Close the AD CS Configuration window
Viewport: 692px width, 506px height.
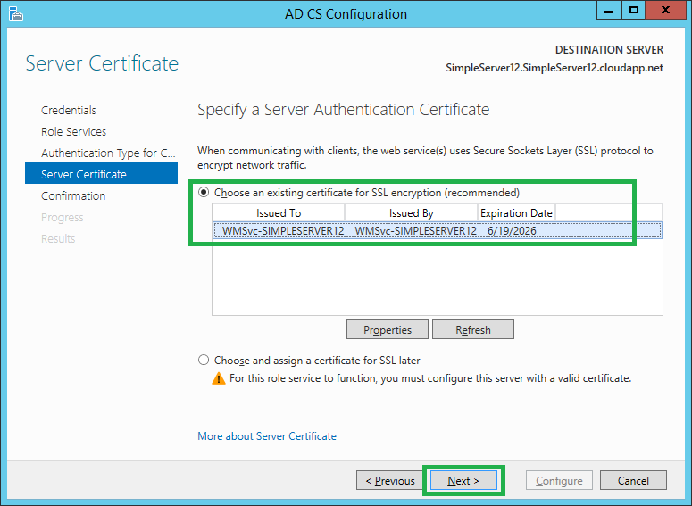(666, 12)
